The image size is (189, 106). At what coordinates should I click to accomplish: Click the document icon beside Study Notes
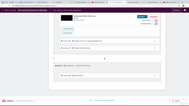(73, 75)
